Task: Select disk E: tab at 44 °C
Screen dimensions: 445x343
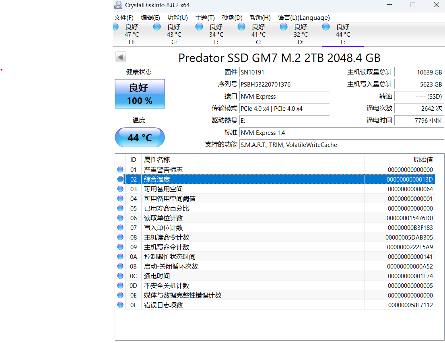Action: tap(343, 34)
